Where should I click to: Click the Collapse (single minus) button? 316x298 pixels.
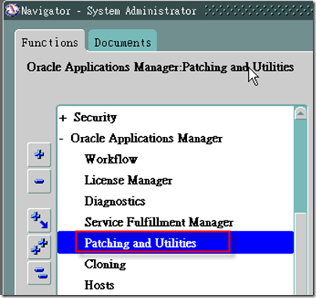click(x=39, y=181)
